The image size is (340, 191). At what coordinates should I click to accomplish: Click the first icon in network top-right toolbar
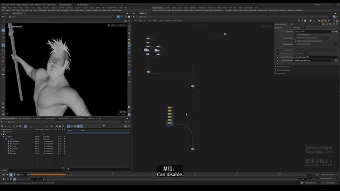[x=299, y=21]
